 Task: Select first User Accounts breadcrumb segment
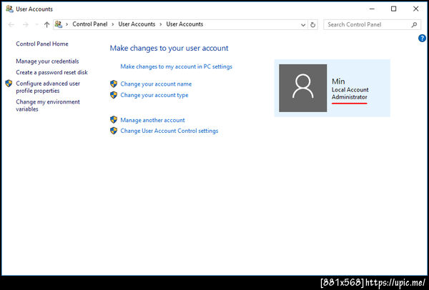[137, 24]
